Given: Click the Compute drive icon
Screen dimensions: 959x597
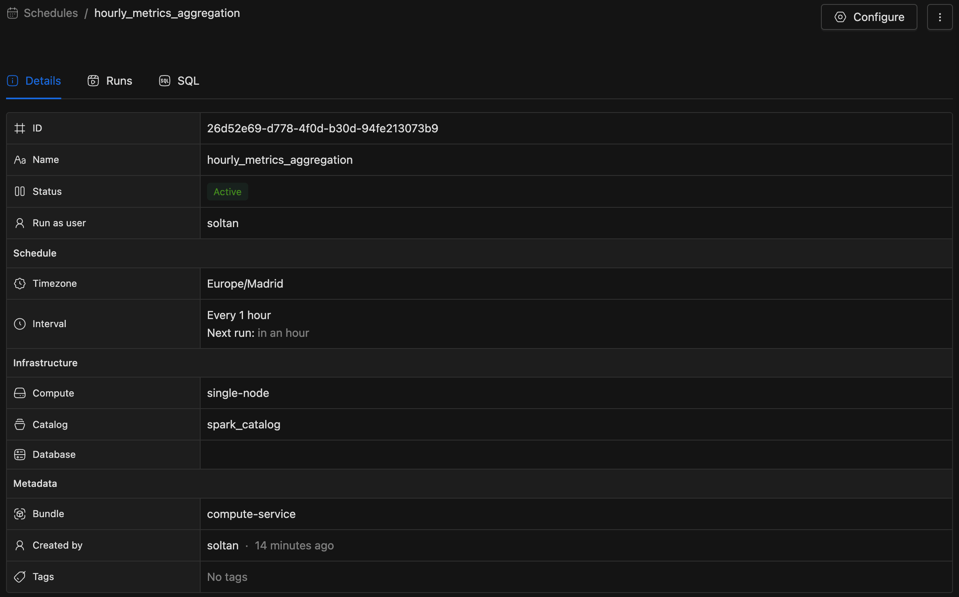Looking at the screenshot, I should click(20, 393).
